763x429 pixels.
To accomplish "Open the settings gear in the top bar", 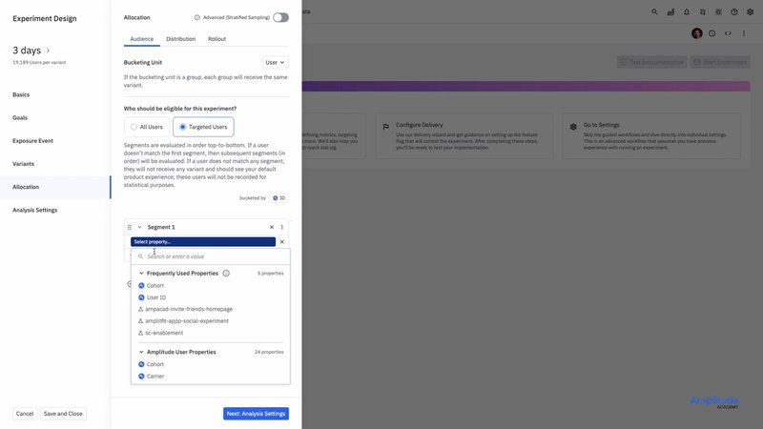I will 750,12.
